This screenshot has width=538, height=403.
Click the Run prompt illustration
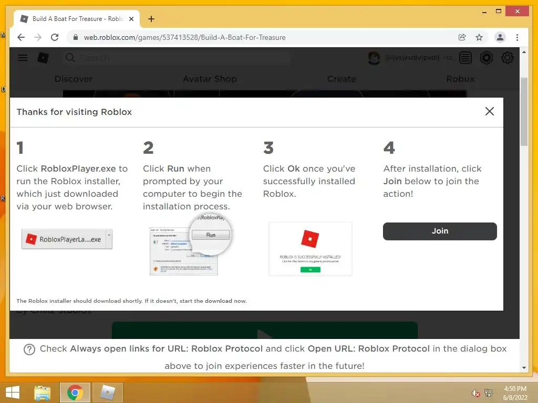(x=190, y=245)
